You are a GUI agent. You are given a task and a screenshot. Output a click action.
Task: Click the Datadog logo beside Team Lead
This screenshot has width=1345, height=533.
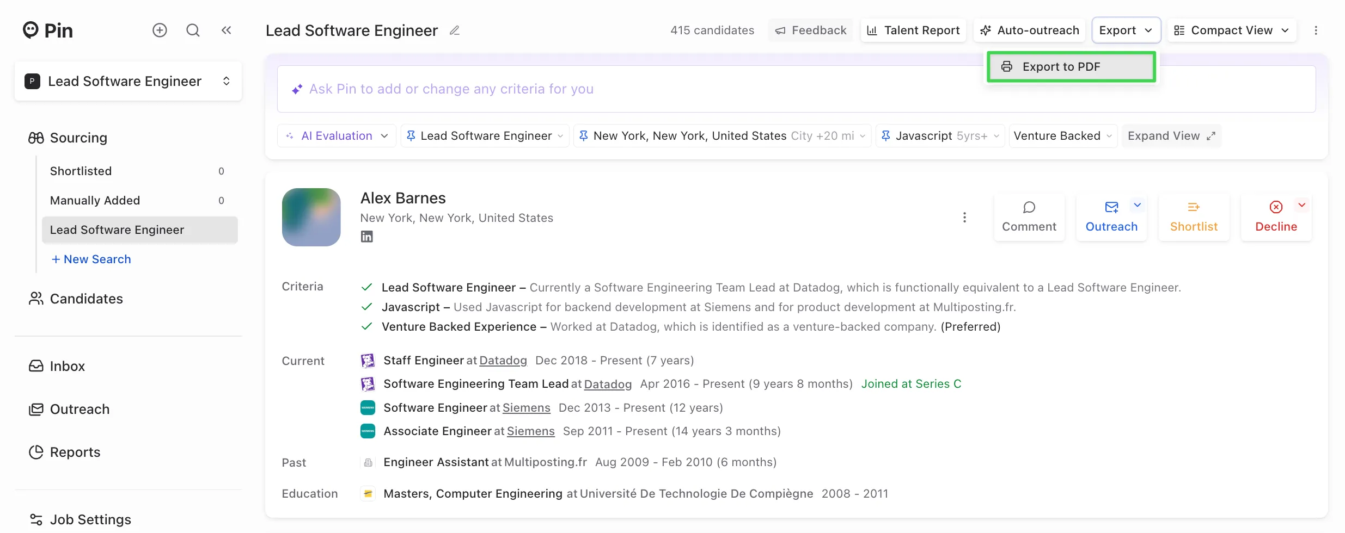pyautogui.click(x=368, y=384)
